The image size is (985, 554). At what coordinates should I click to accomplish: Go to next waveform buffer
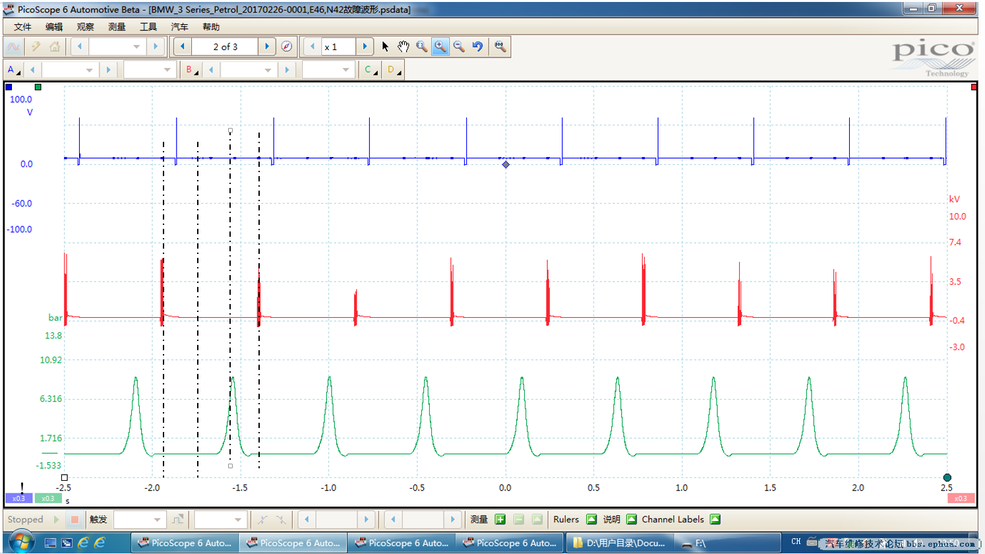point(267,47)
